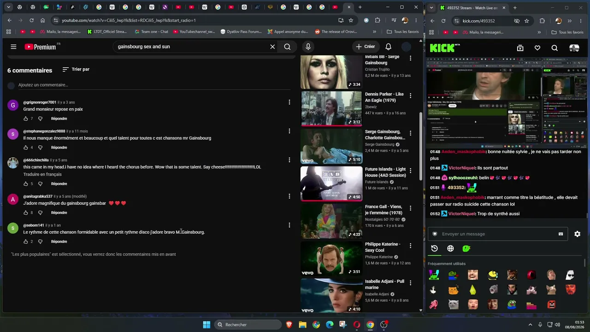Open more options for Dennis Parker video
This screenshot has height=332, width=590.
pos(410,96)
